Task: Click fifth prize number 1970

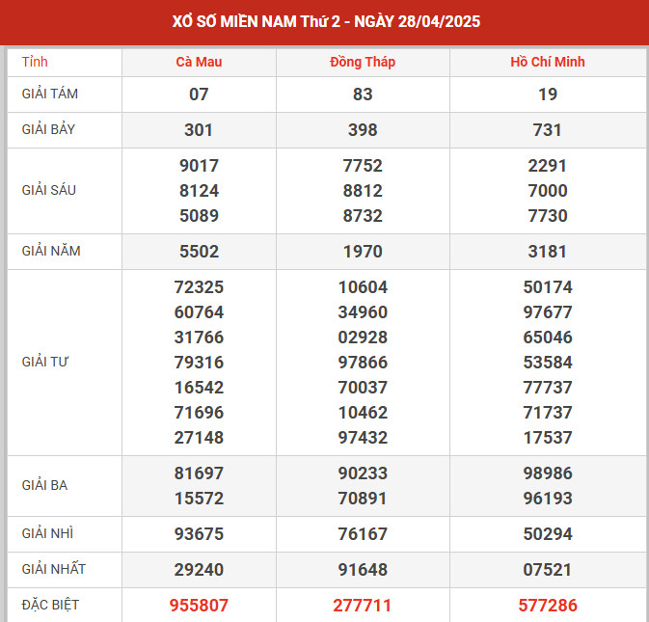Action: click(x=363, y=252)
